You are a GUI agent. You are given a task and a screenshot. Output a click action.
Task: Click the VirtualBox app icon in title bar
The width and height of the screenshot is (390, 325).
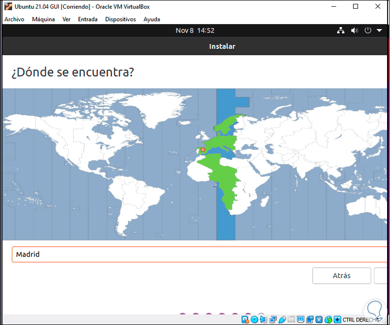pos(8,6)
